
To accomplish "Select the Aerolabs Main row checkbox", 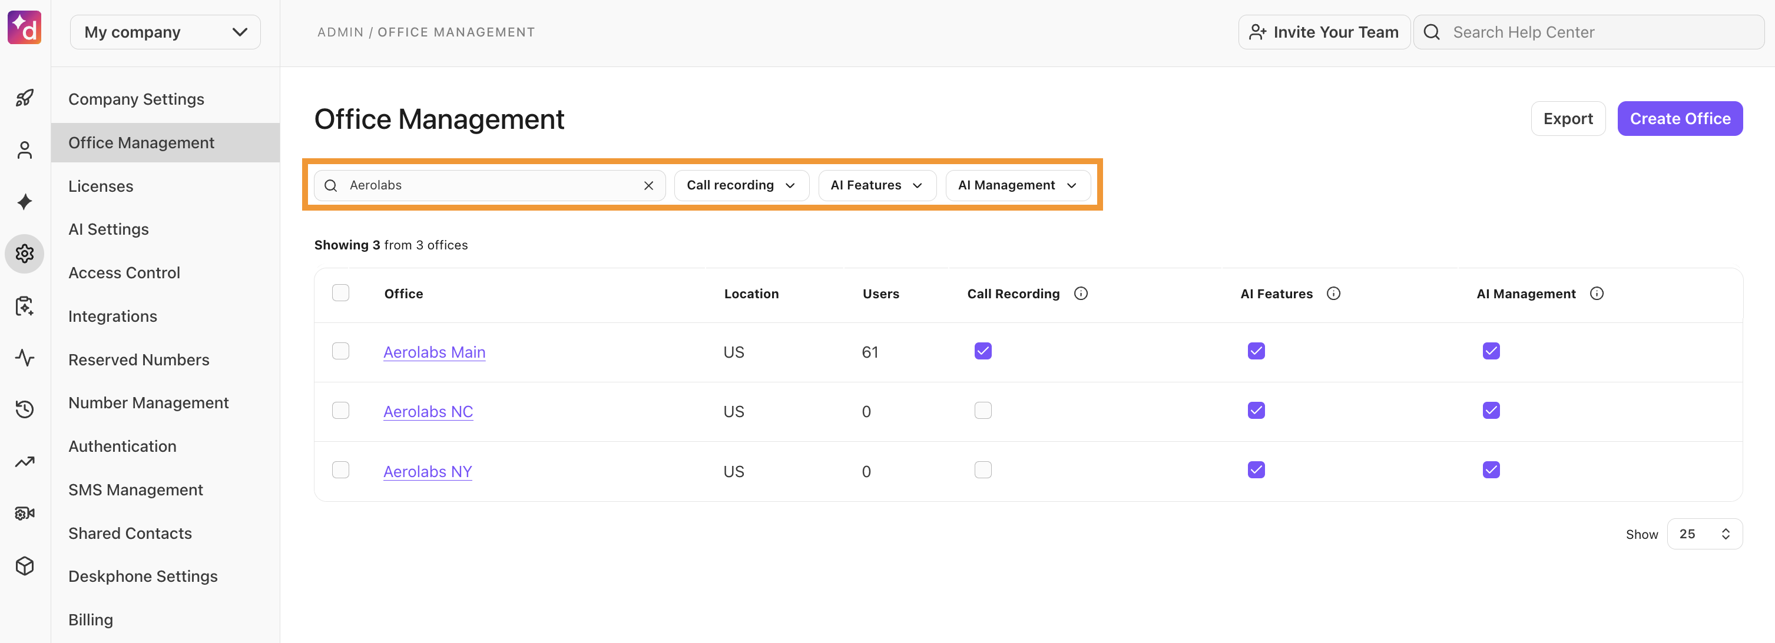I will pos(340,351).
